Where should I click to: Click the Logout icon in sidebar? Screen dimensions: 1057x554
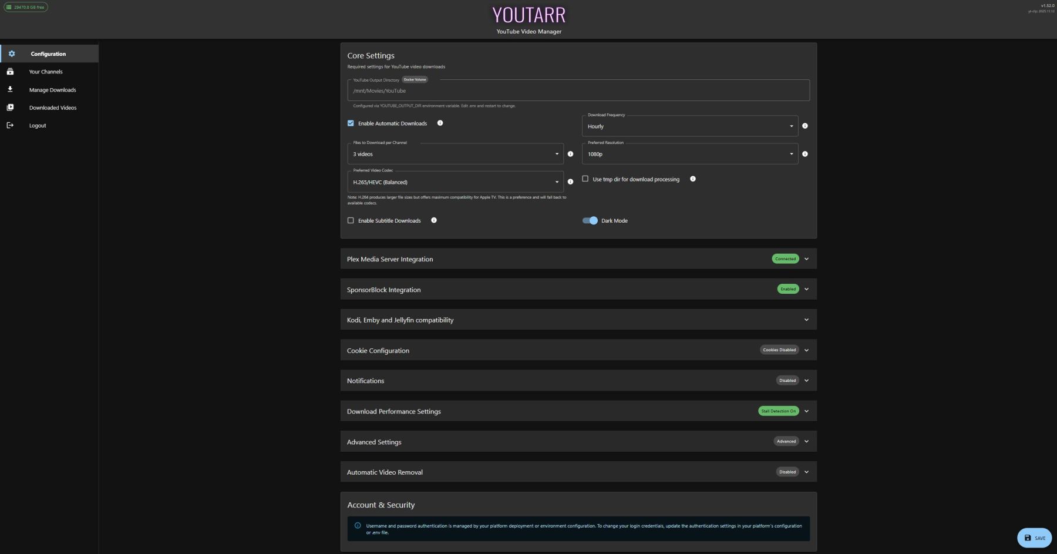point(10,125)
